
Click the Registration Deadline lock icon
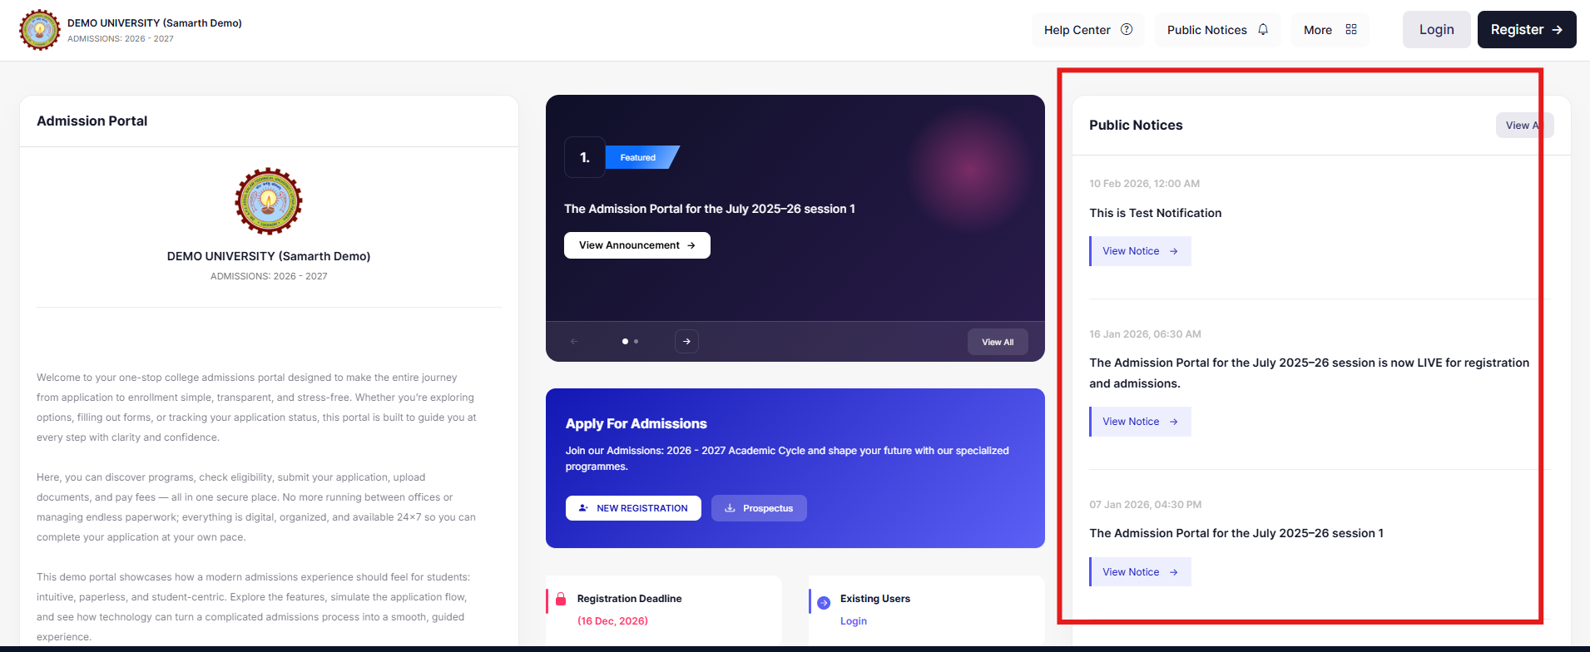(561, 599)
